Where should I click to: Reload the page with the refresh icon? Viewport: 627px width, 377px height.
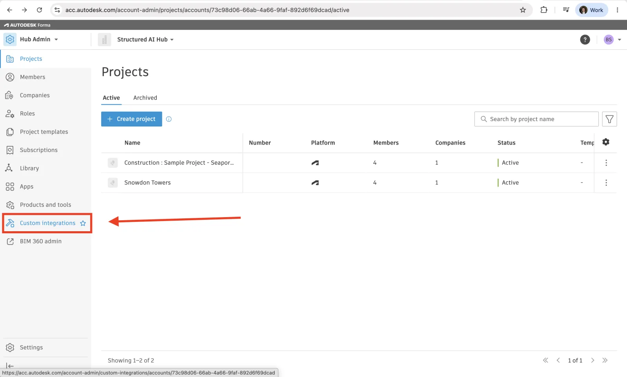click(39, 10)
